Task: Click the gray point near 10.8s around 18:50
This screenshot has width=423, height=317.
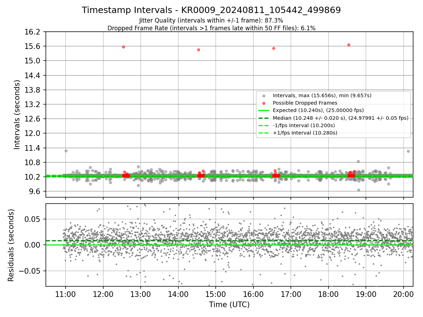Action: coord(358,161)
